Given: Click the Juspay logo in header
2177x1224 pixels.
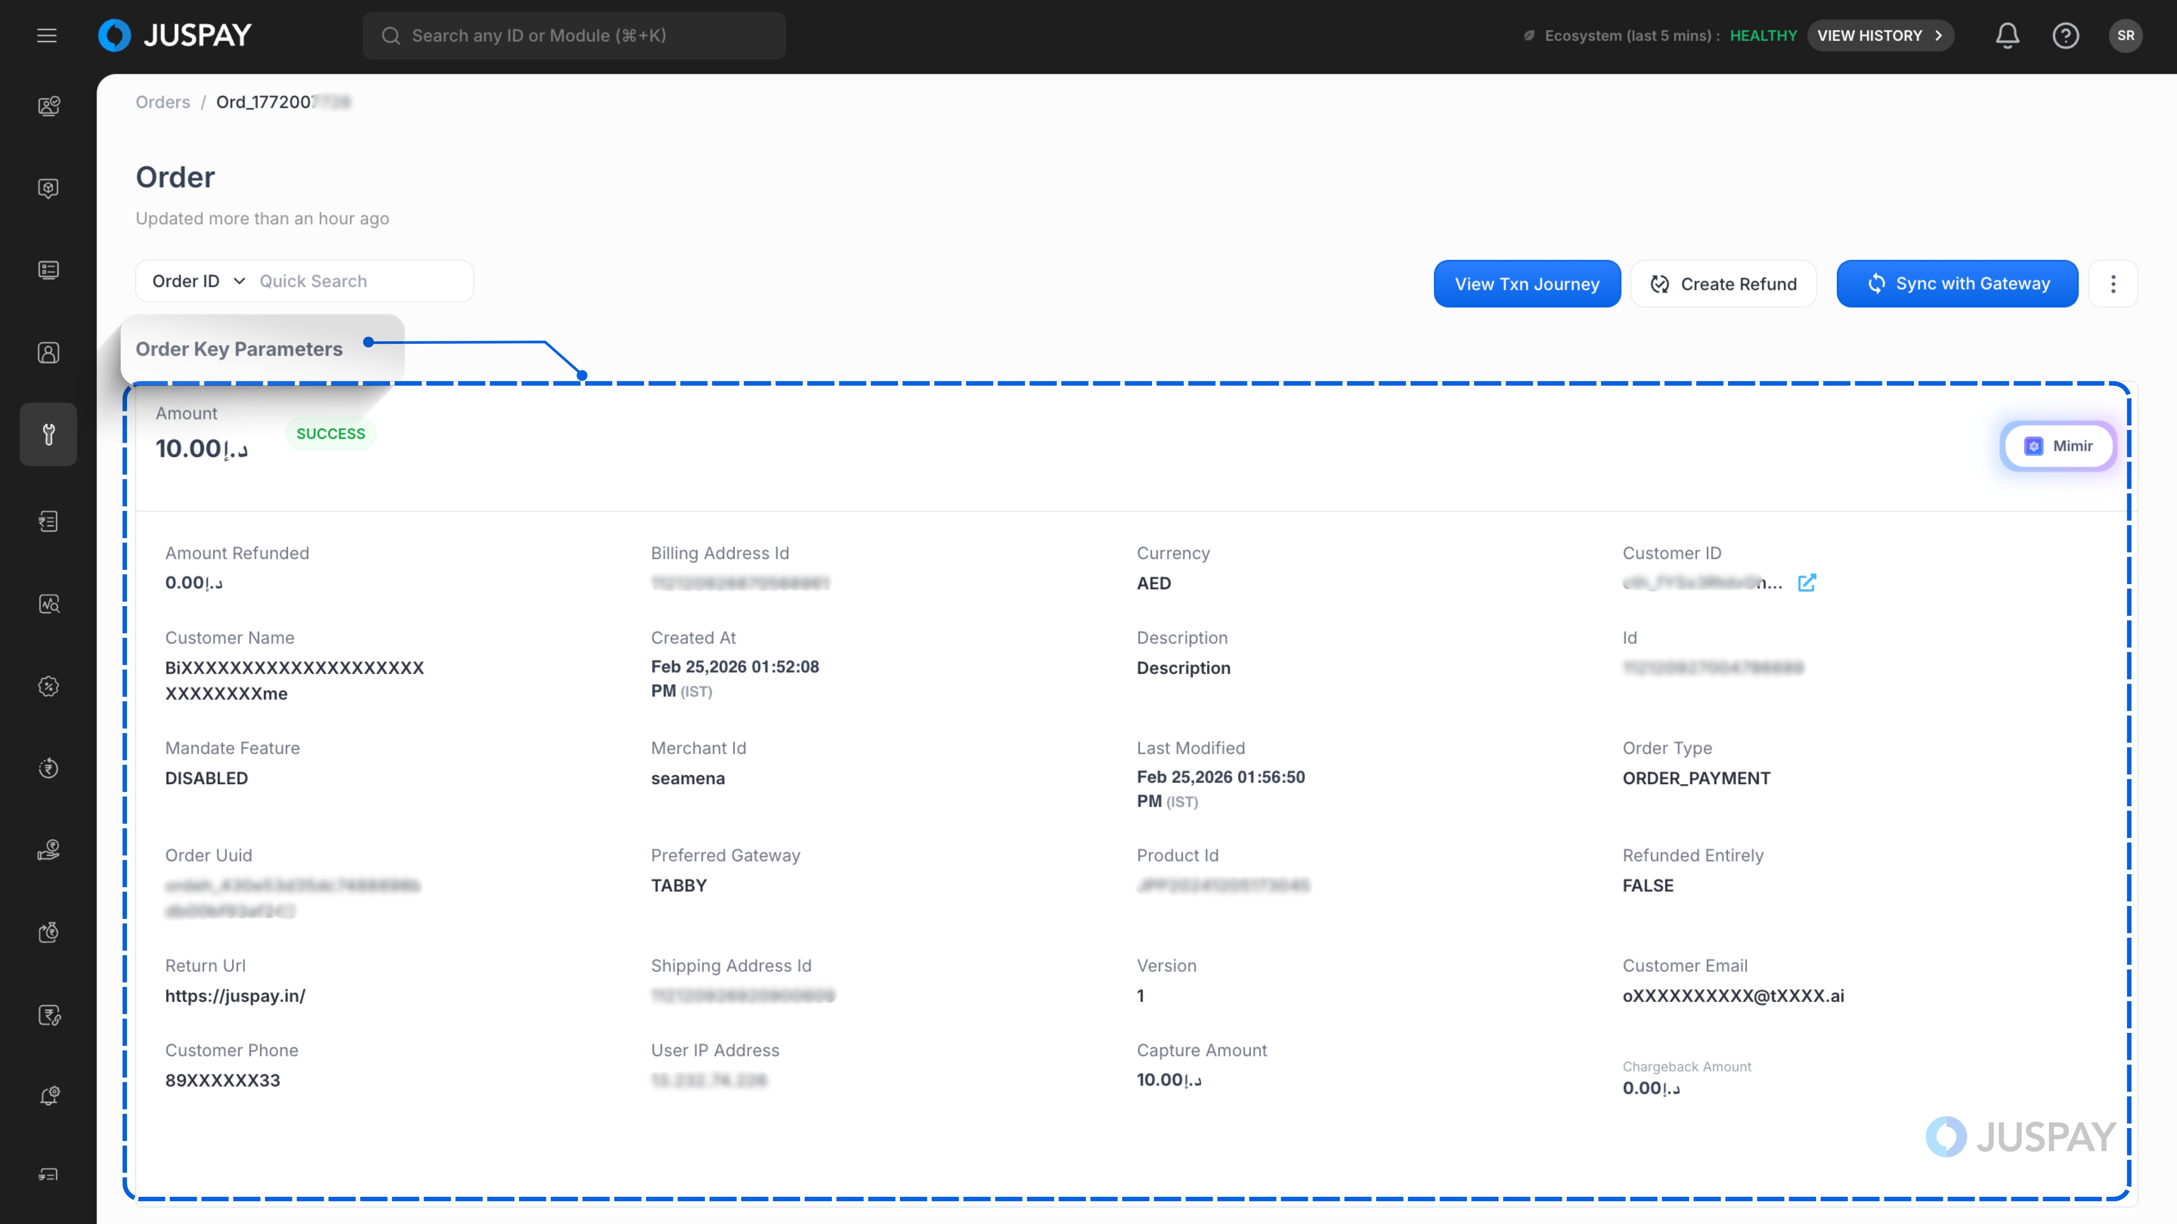Looking at the screenshot, I should [x=175, y=36].
